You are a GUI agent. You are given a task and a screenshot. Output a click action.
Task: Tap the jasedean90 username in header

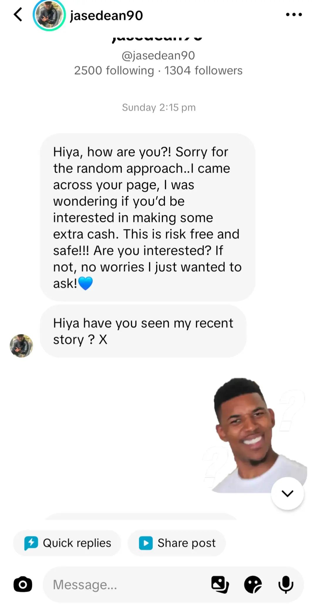[x=107, y=15]
